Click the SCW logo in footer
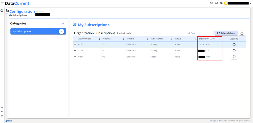 point(9,121)
